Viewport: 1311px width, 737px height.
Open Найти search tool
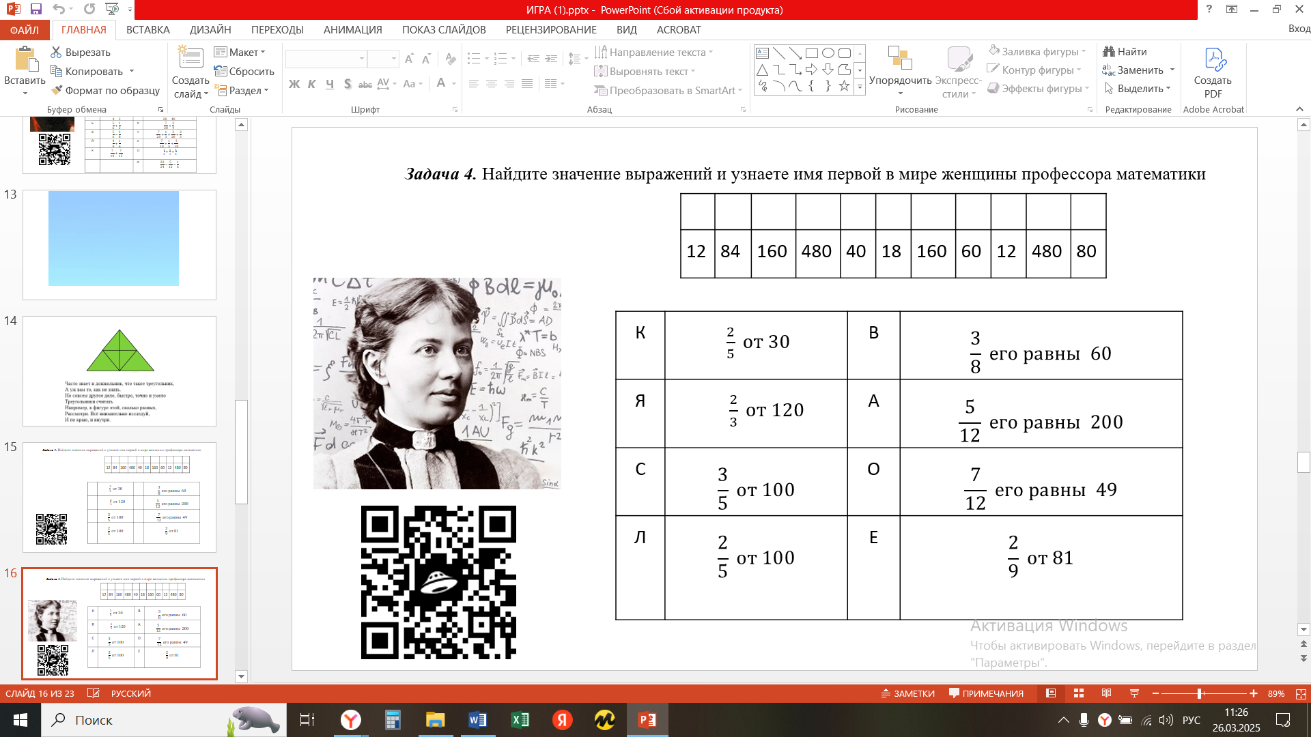1125,52
